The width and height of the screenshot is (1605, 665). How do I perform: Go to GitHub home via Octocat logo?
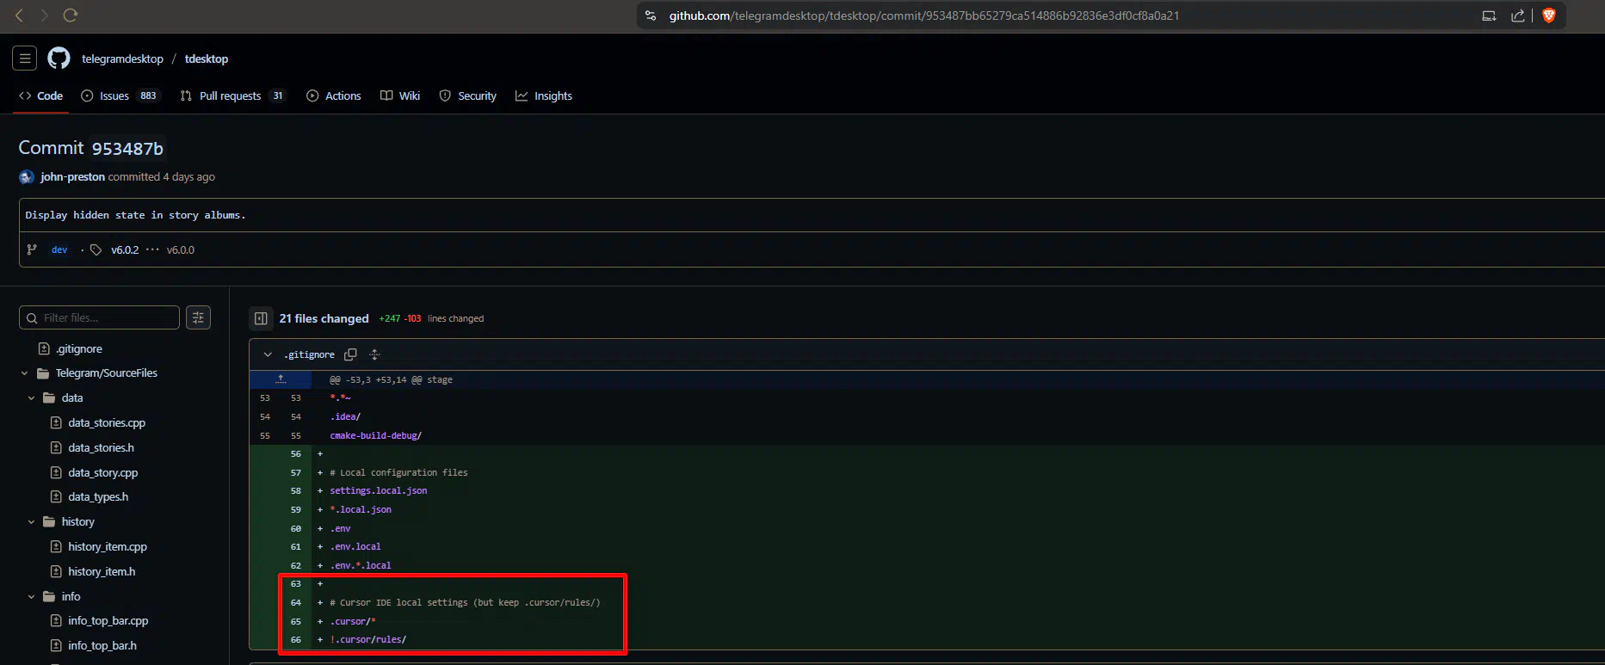tap(59, 58)
